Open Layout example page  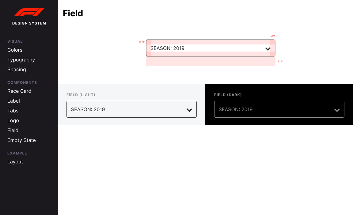click(x=15, y=162)
